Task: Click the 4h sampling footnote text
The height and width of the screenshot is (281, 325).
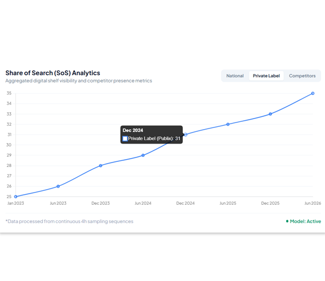Action: 69,221
